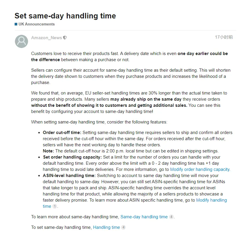The image size is (250, 237).
Task: Open the Amazon_News username profile
Action: [46, 38]
